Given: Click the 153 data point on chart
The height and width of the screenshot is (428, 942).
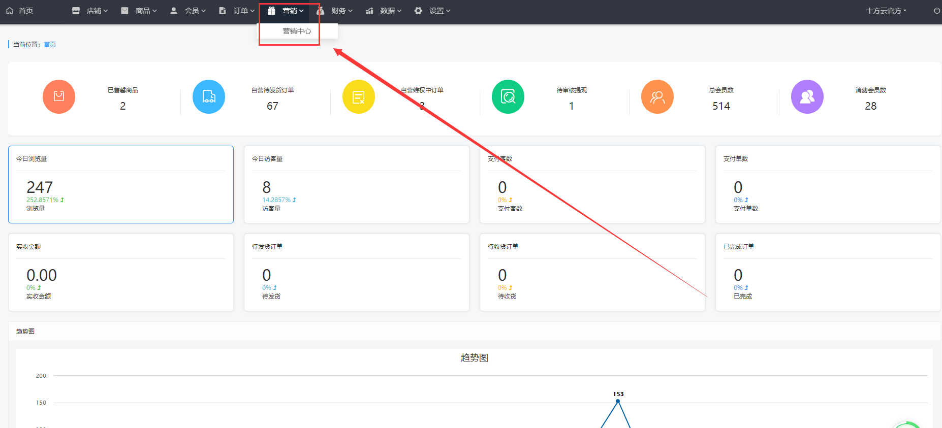Looking at the screenshot, I should 618,401.
